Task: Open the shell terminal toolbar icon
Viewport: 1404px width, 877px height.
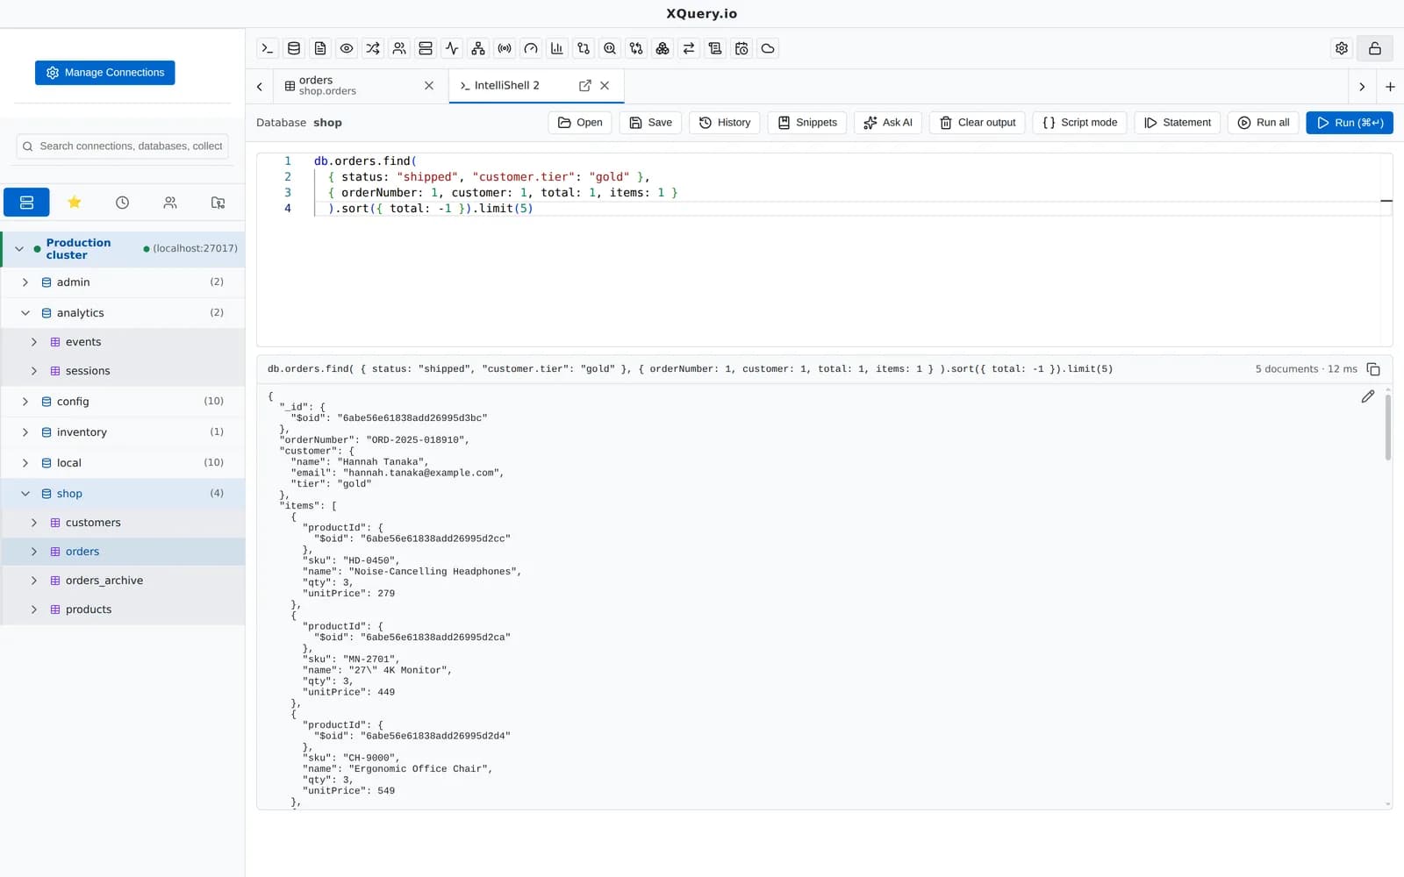Action: (x=268, y=48)
